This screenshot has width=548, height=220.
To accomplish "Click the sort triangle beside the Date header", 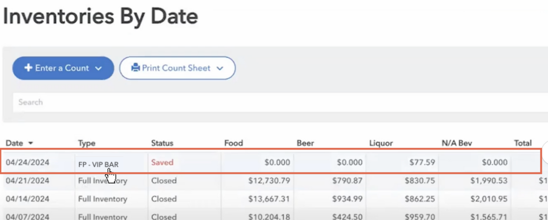I will 31,143.
